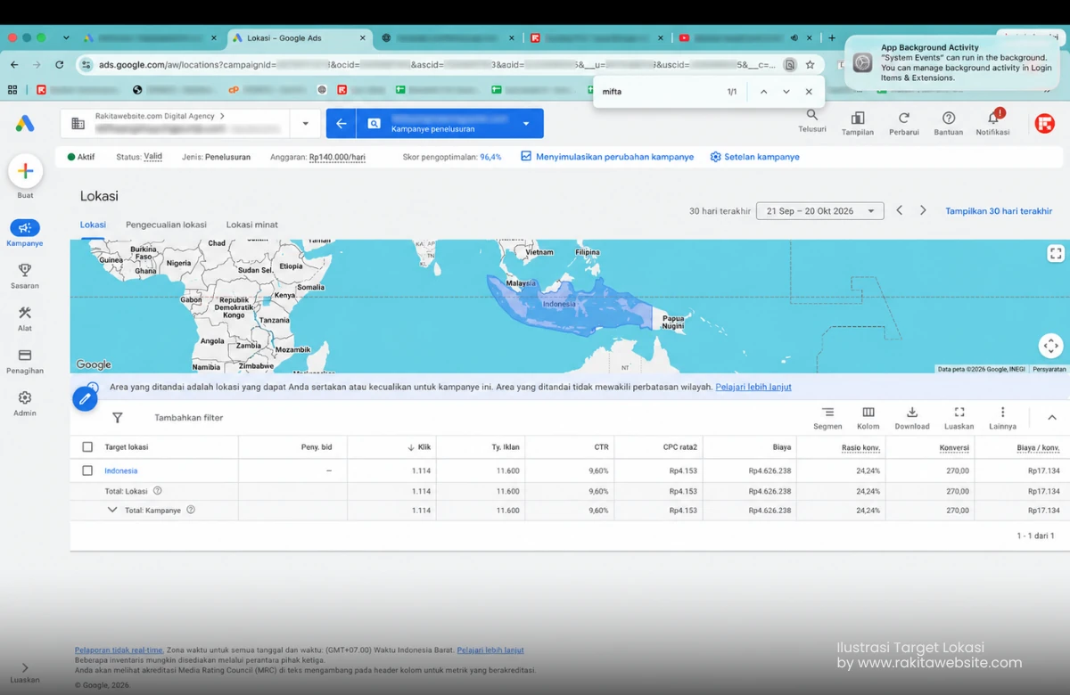This screenshot has width=1070, height=695.
Task: Tick the select-all checkbox in table header
Action: click(87, 446)
